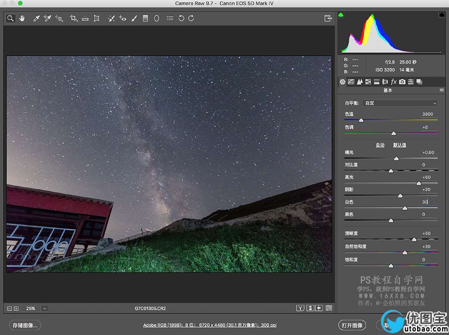Select the White Balance eyedropper tool
This screenshot has width=449, height=335.
click(x=37, y=18)
